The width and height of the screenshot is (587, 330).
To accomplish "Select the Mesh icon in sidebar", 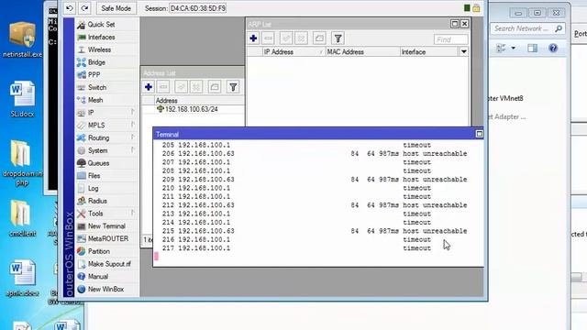I will pos(82,100).
